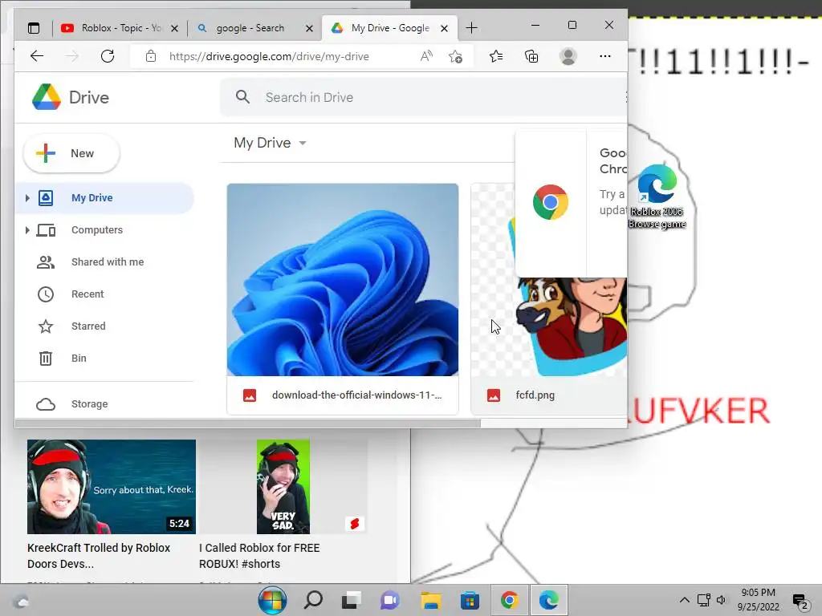Click the Search in Drive field
822x616 pixels.
pos(424,97)
